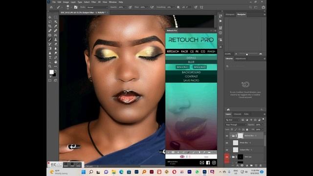Click the Navigator zoom slider handle

(x=247, y=54)
